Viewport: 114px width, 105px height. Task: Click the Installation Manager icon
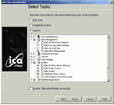pyautogui.click(x=39, y=54)
